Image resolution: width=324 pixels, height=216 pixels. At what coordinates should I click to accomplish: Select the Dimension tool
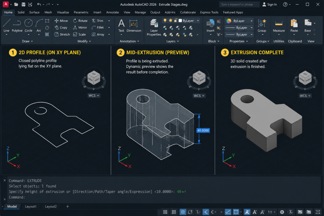pos(134,25)
